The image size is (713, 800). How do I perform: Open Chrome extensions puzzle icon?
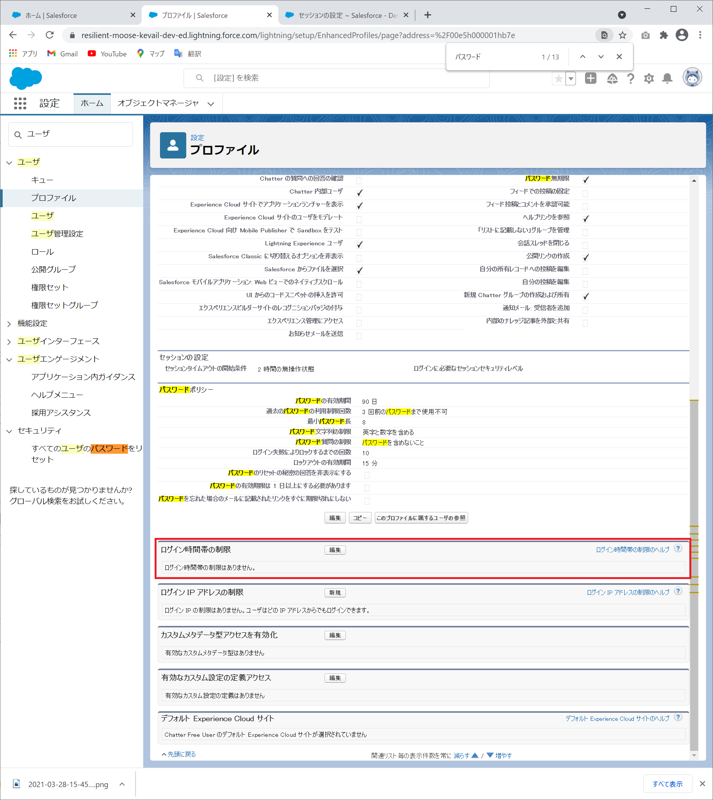pyautogui.click(x=663, y=36)
